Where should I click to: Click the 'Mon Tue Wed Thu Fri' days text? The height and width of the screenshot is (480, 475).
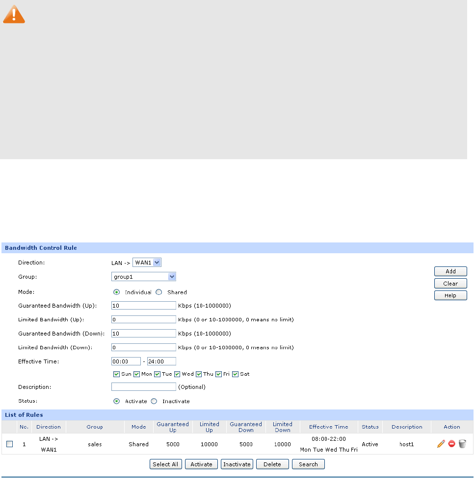pyautogui.click(x=329, y=450)
